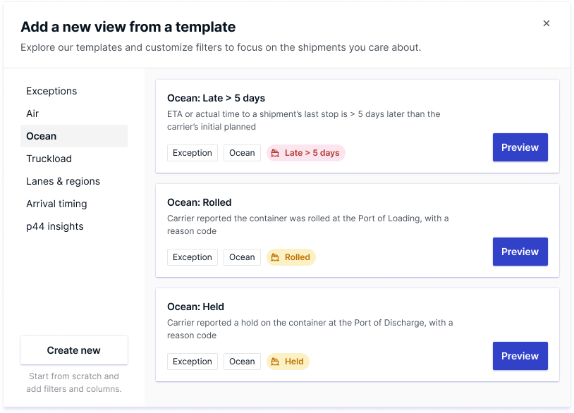Viewport: 574px width, 413px height.
Task: Click the ship icon in Late > 5 days tag
Action: point(275,153)
